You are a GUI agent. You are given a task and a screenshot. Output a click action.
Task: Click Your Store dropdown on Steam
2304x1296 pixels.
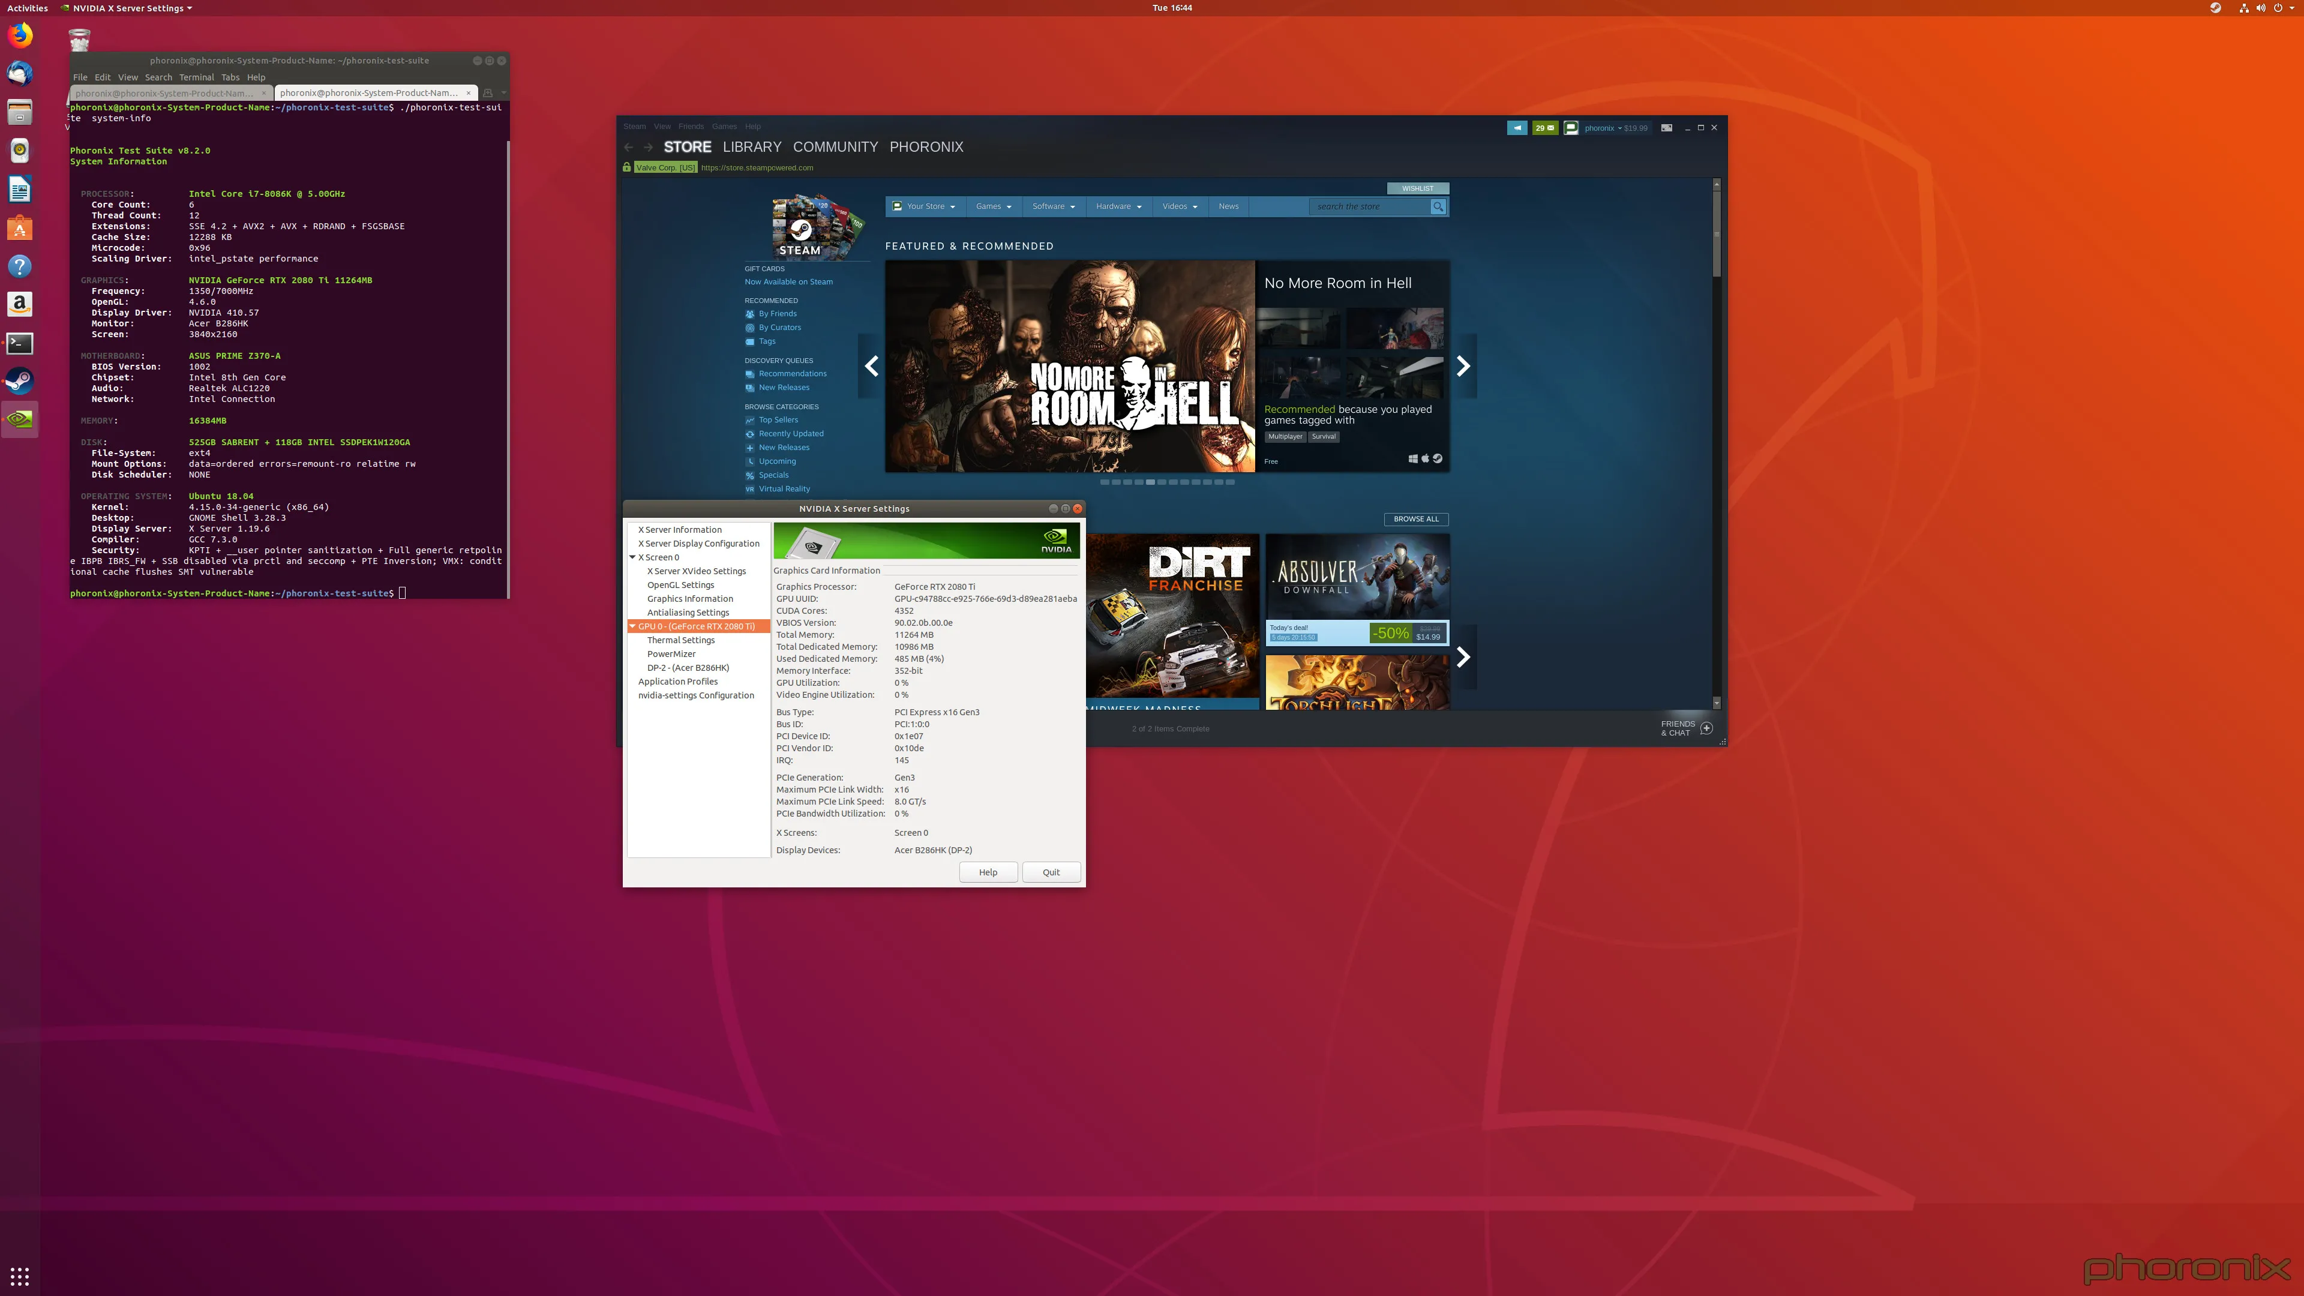(x=926, y=206)
